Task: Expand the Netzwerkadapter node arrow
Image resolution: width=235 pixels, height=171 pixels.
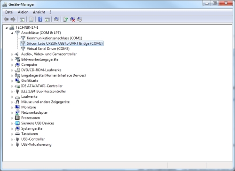Action: [x=12, y=113]
